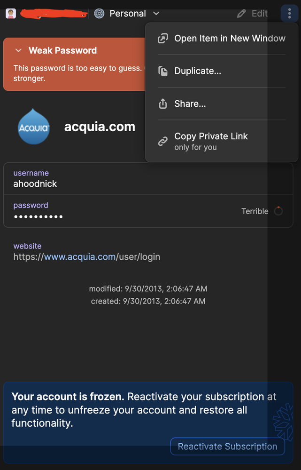Screen dimensions: 301x470
Task: Open the www.acquia.com website link
Action: (x=80, y=257)
